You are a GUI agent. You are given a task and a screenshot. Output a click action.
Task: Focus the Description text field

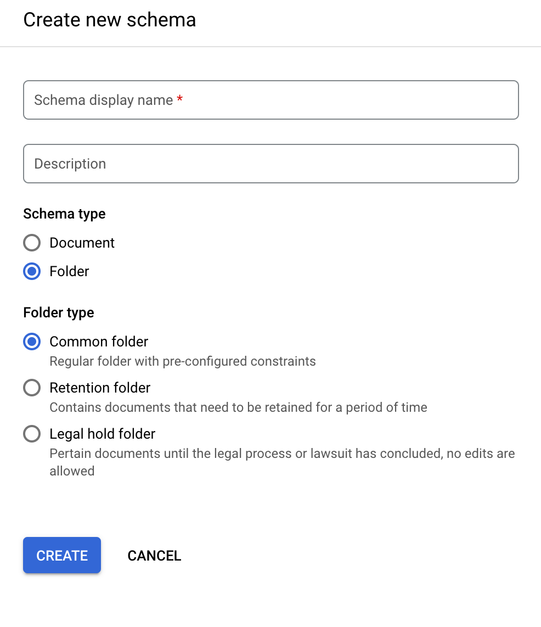point(270,164)
